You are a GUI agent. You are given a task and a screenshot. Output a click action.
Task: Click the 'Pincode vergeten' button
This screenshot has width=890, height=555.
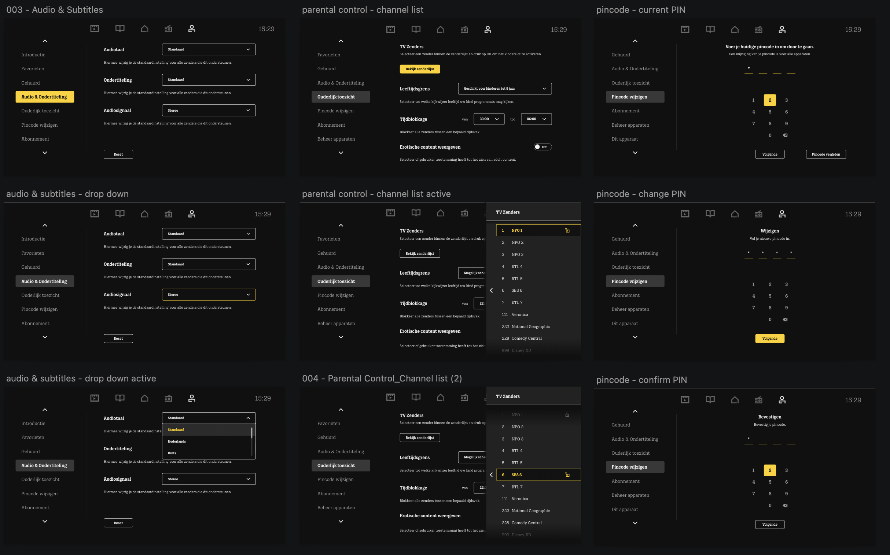pyautogui.click(x=826, y=154)
